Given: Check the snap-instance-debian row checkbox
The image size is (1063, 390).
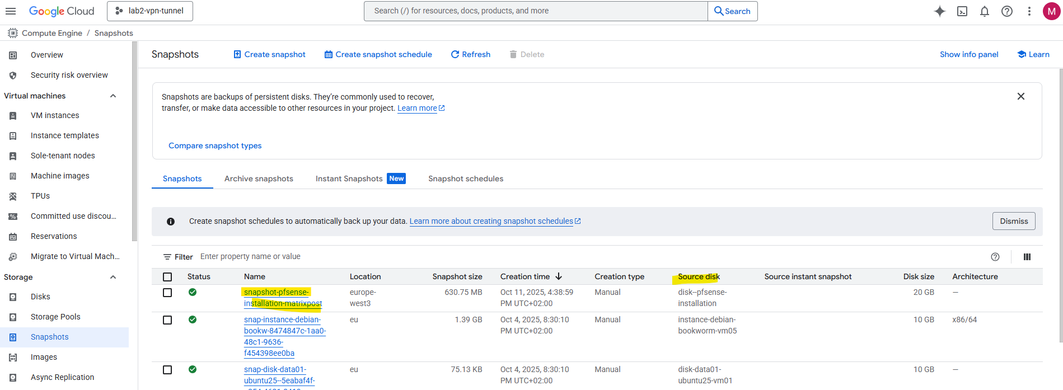Looking at the screenshot, I should (167, 320).
